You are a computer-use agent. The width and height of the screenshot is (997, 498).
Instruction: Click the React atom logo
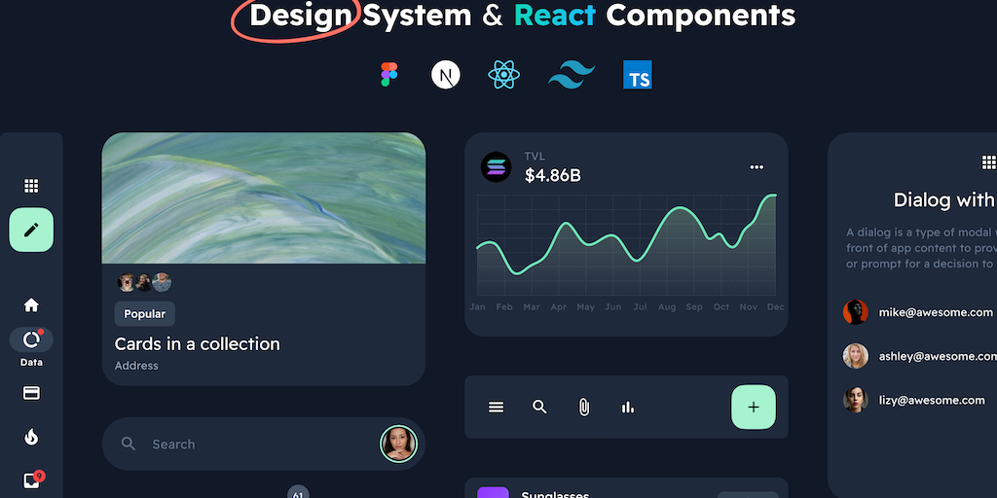click(x=503, y=75)
